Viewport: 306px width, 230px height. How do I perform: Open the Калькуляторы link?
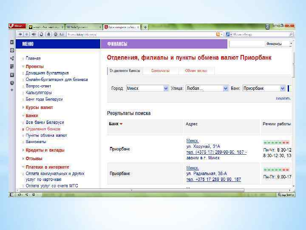[39, 92]
